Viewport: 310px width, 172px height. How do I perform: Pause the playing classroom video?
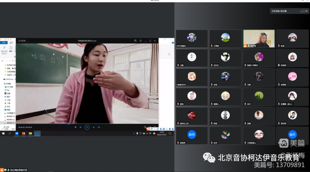(x=87, y=127)
